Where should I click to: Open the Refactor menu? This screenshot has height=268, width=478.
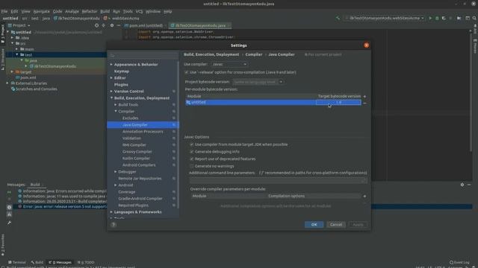[90, 11]
